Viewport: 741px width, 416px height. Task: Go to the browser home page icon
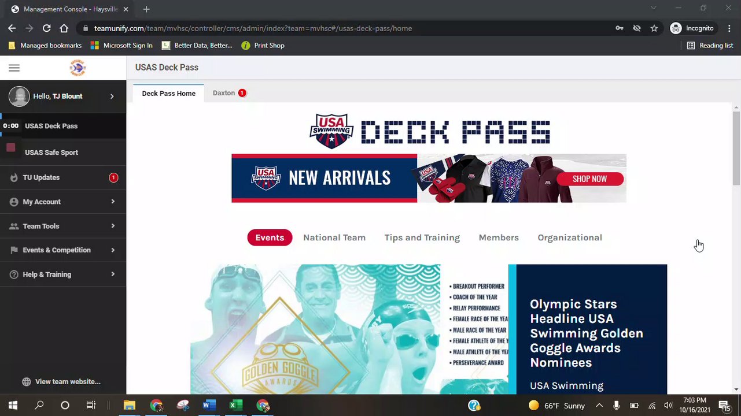click(64, 28)
